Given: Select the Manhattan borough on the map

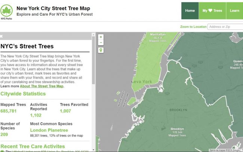Looking at the screenshot, I should click(x=158, y=38).
